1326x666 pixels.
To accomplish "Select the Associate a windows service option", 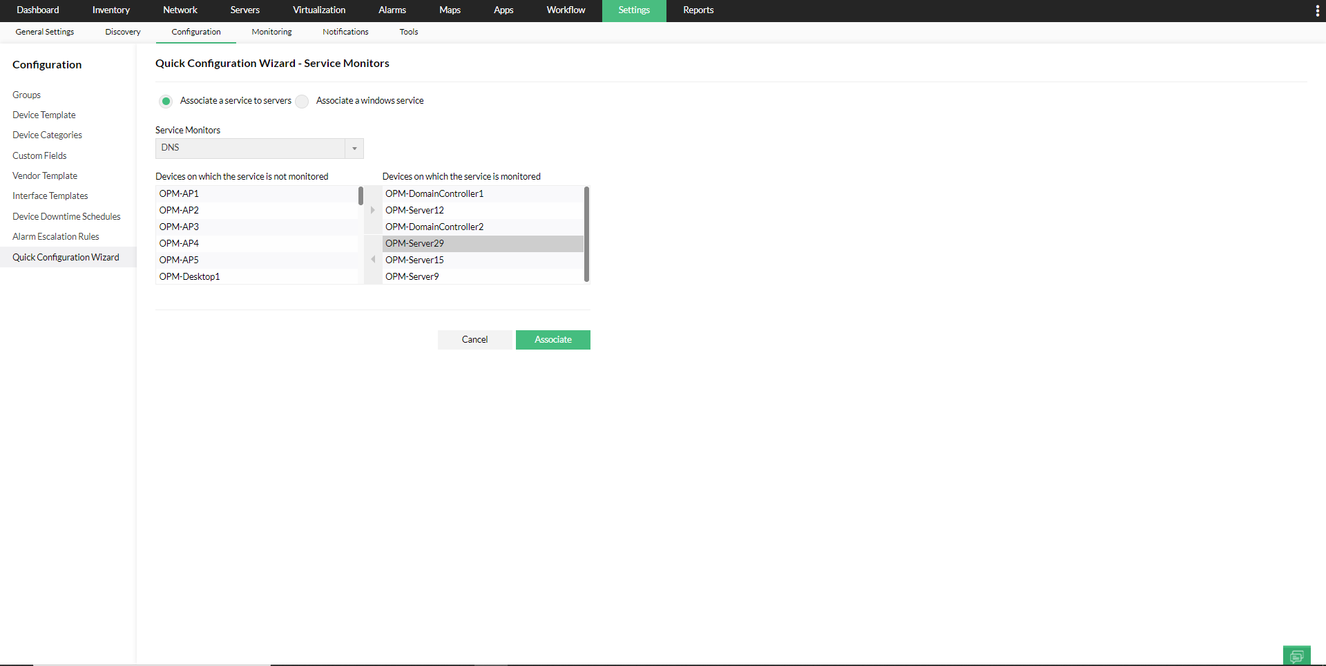I will click(x=301, y=101).
